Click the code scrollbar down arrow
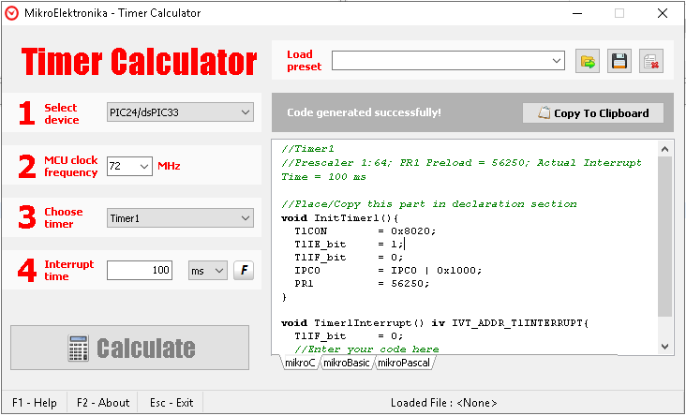686x416 pixels. click(x=665, y=347)
